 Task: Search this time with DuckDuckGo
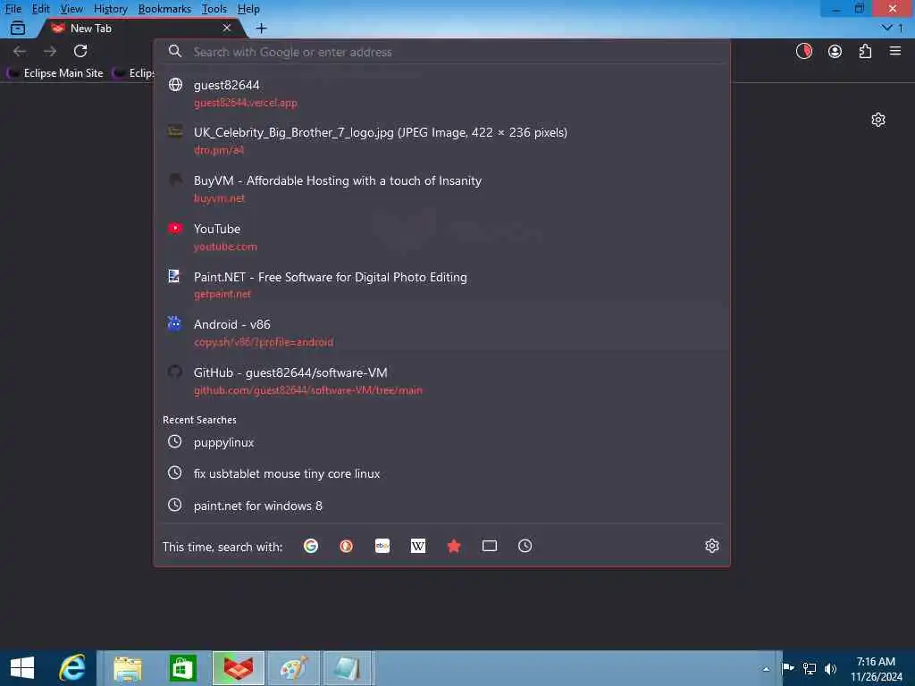coord(347,546)
